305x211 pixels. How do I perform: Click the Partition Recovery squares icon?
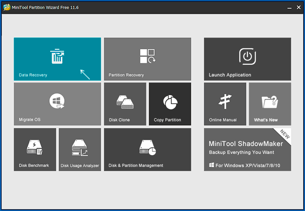[x=148, y=56]
